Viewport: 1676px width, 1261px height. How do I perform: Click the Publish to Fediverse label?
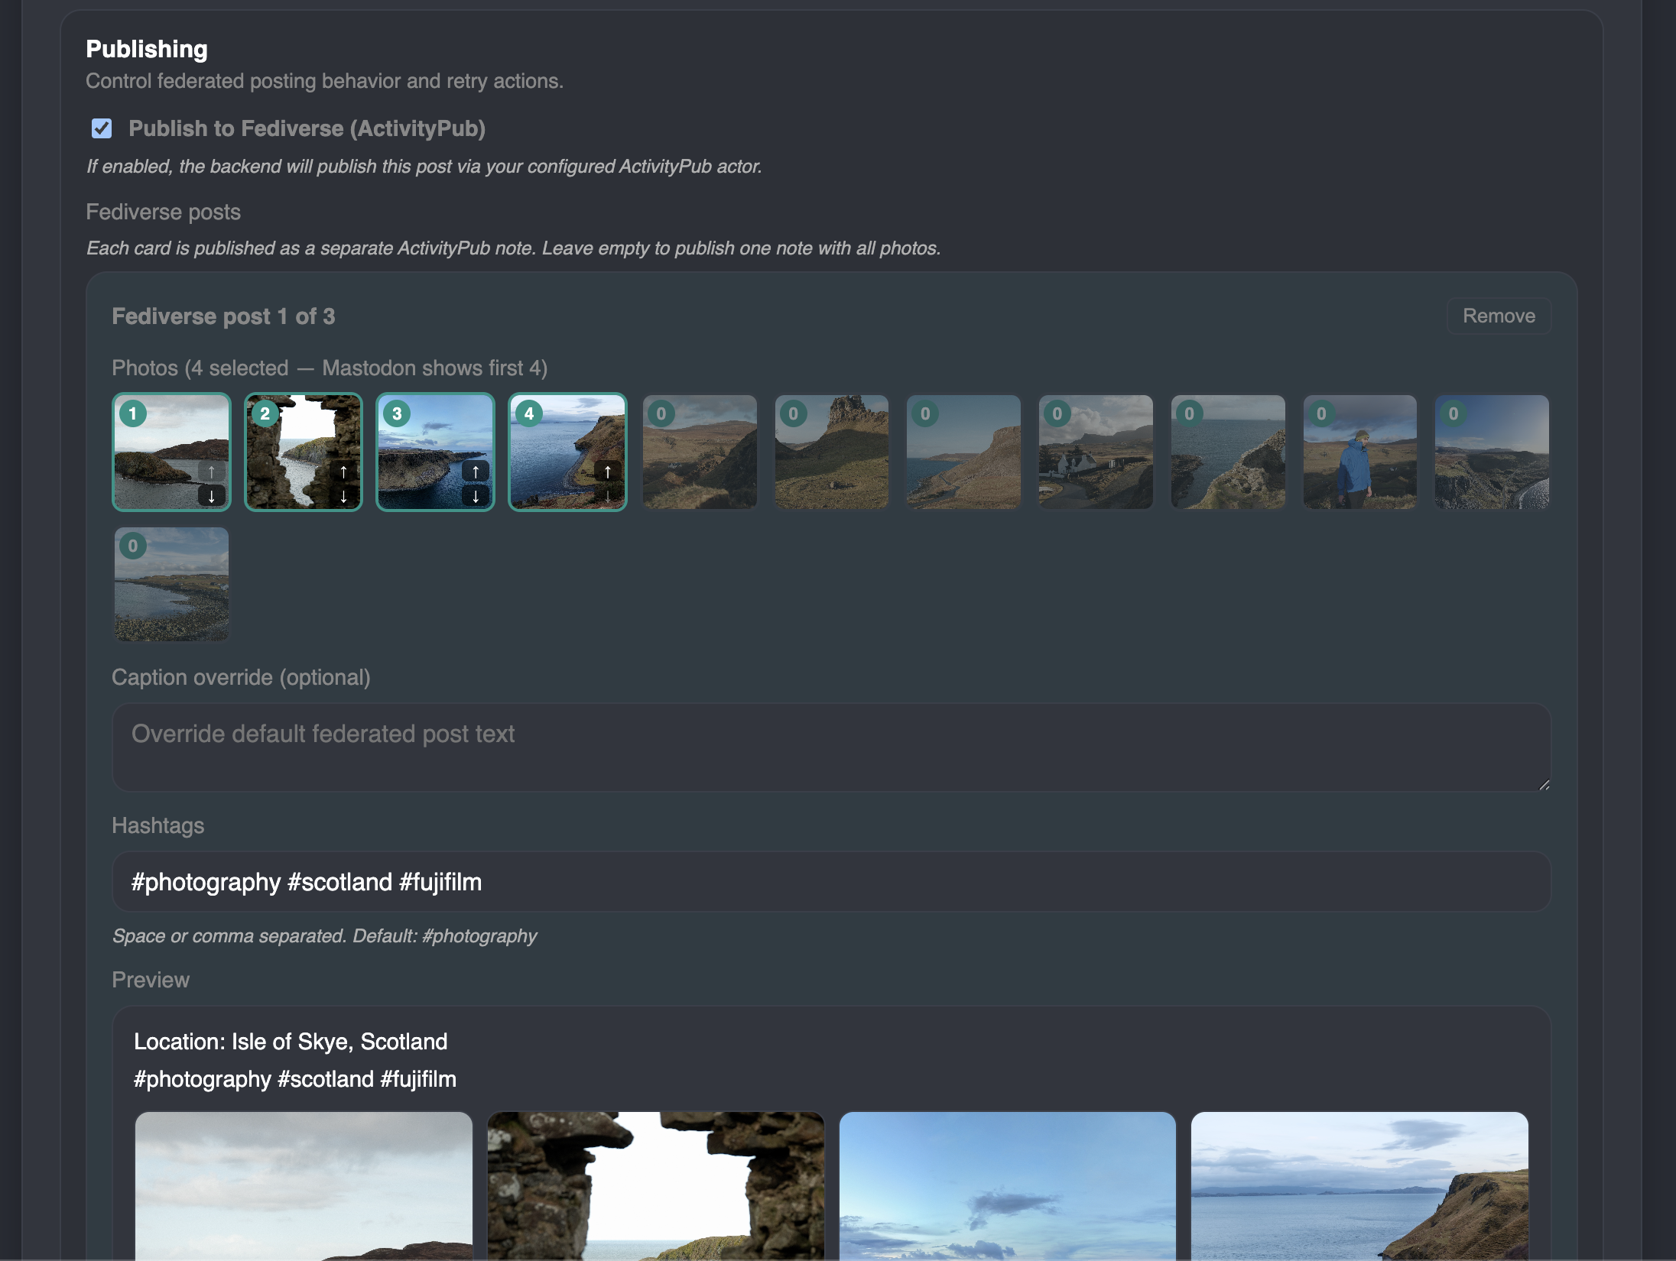[x=307, y=128]
